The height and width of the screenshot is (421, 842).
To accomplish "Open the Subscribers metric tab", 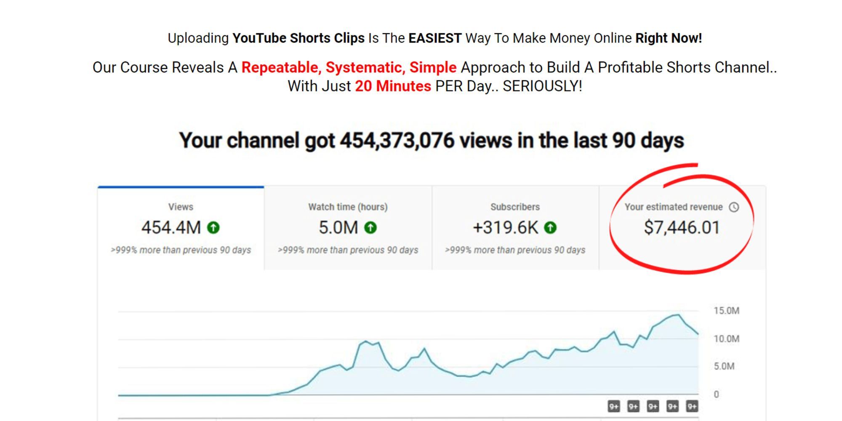I will coord(515,228).
